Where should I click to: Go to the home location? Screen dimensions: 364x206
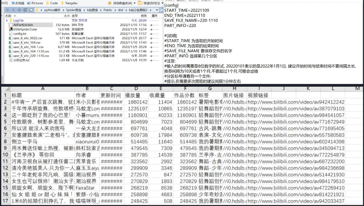point(31,10)
